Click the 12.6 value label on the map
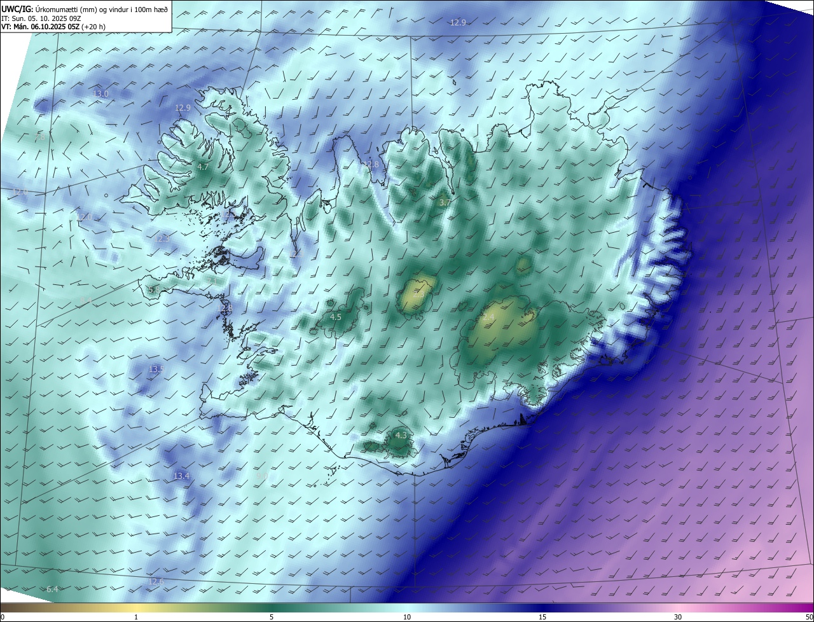The height and width of the screenshot is (622, 814). coord(156,582)
